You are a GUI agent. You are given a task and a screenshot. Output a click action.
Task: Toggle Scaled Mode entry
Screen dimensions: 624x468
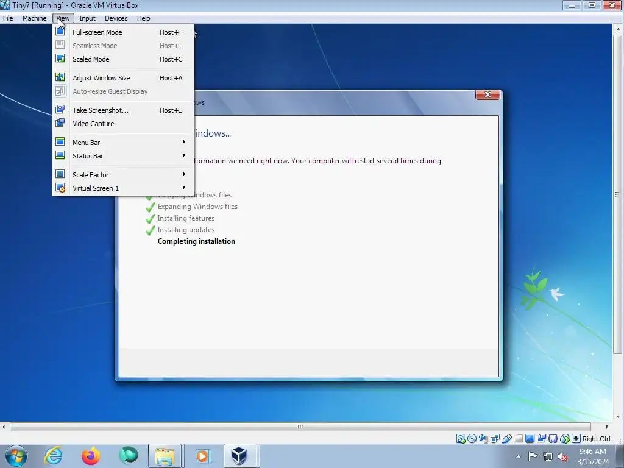123,59
